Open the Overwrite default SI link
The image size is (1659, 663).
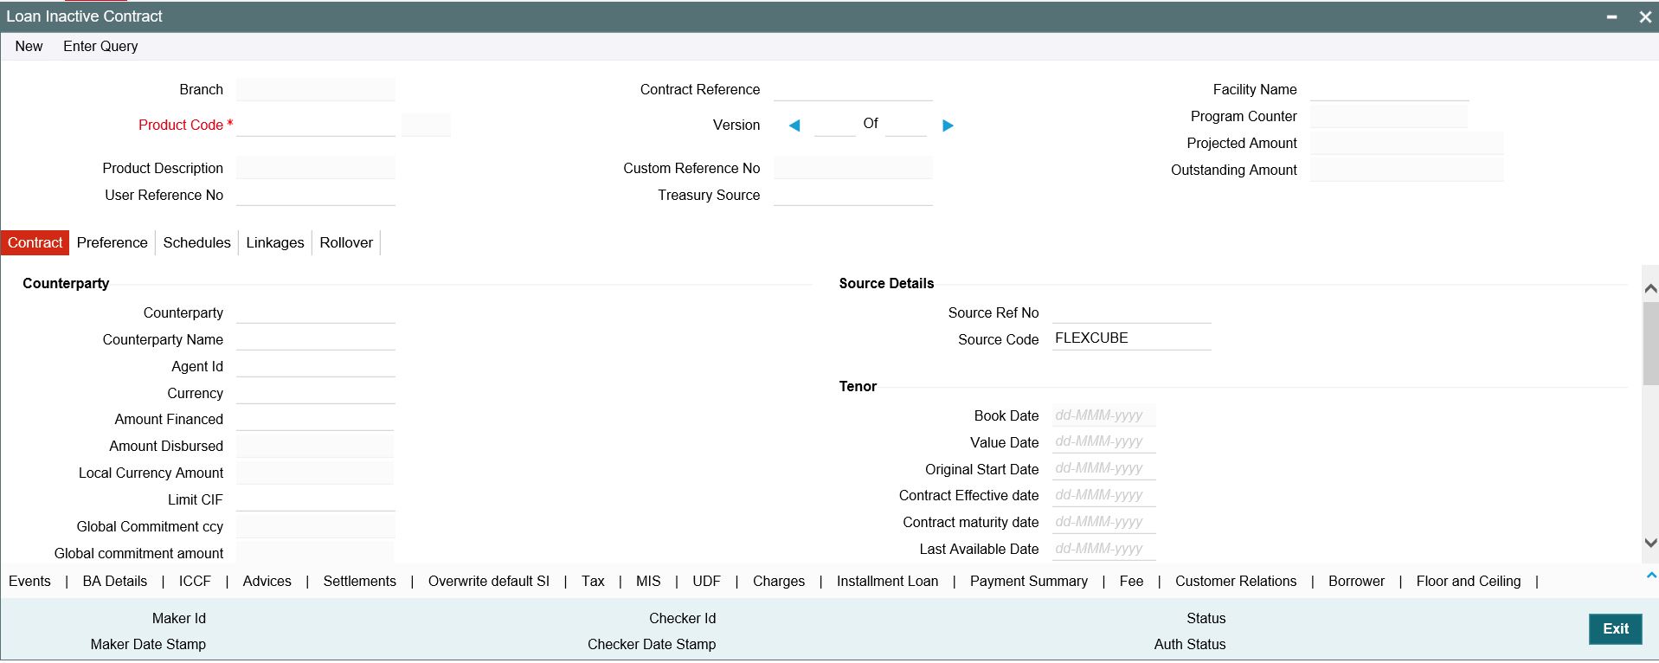tap(489, 582)
